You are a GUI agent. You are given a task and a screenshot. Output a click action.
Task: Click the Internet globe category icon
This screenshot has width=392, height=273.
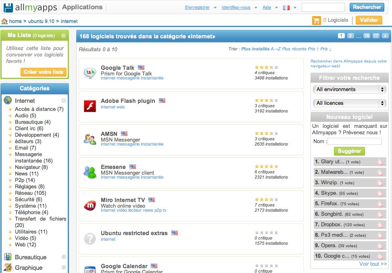[x=8, y=100]
